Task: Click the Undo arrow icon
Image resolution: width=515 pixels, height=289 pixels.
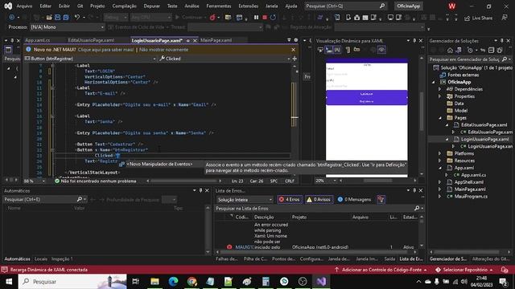Action: pos(77,18)
